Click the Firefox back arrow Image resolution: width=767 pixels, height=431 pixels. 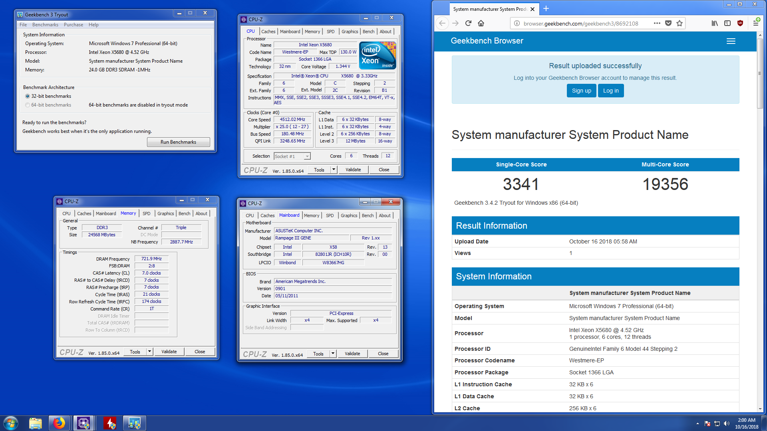[442, 23]
